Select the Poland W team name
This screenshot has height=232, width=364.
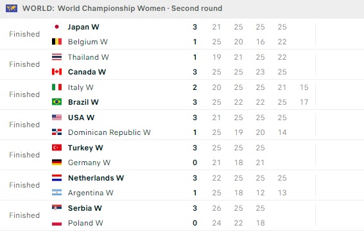85,223
